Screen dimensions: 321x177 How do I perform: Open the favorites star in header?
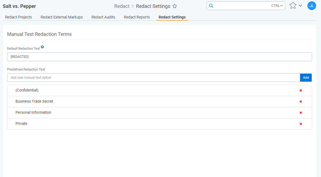tap(293, 5)
